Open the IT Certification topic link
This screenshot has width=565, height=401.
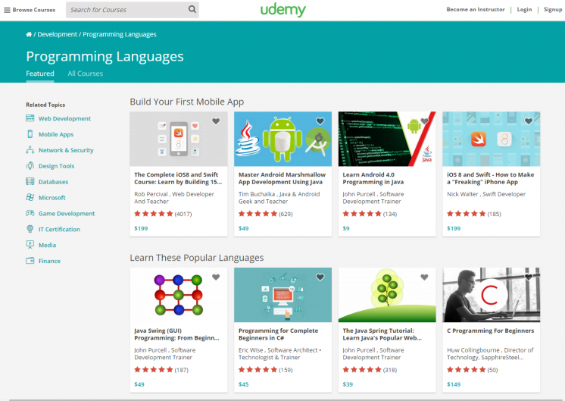point(59,230)
